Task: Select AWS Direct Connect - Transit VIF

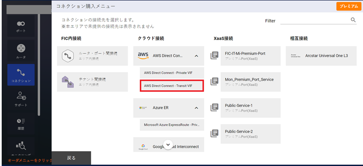Action: [172, 86]
